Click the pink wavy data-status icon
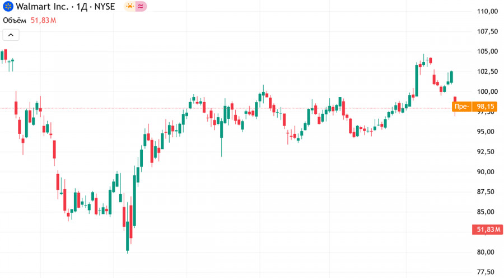This screenshot has width=504, height=278. coord(142,7)
